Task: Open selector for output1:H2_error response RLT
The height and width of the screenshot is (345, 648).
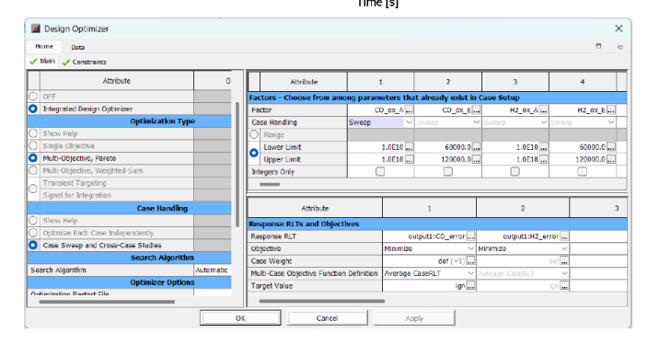Action: (563, 236)
